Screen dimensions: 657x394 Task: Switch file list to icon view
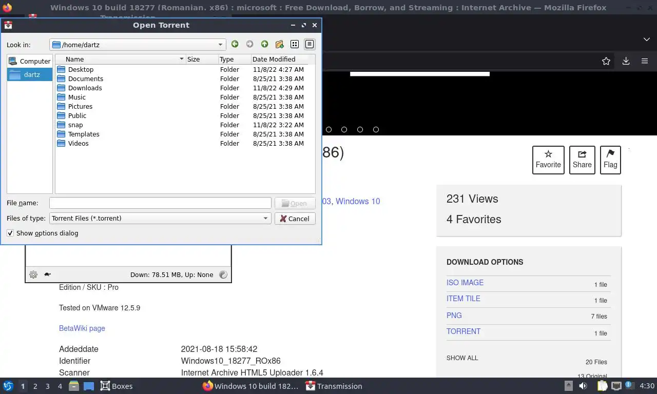(x=295, y=44)
